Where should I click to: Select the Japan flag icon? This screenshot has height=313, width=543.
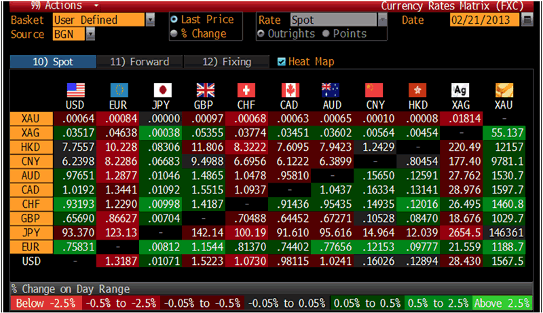click(162, 90)
